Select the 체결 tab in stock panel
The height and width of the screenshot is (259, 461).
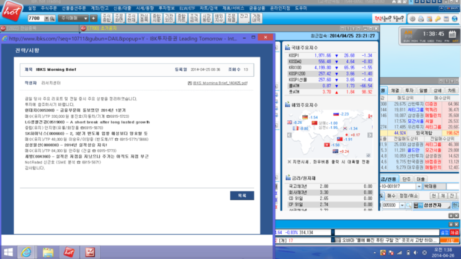pos(395,90)
